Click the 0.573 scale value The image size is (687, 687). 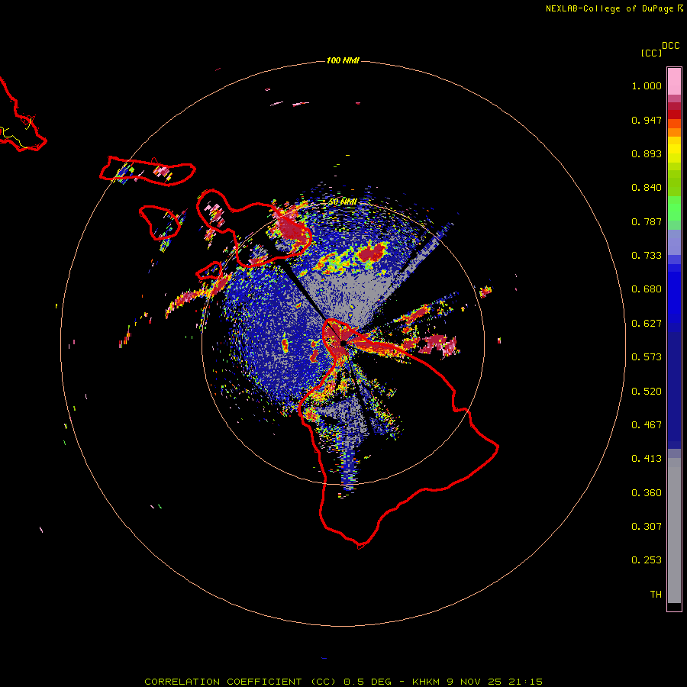pos(647,357)
